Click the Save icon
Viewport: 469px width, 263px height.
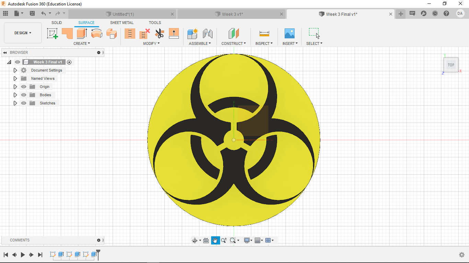(x=32, y=13)
